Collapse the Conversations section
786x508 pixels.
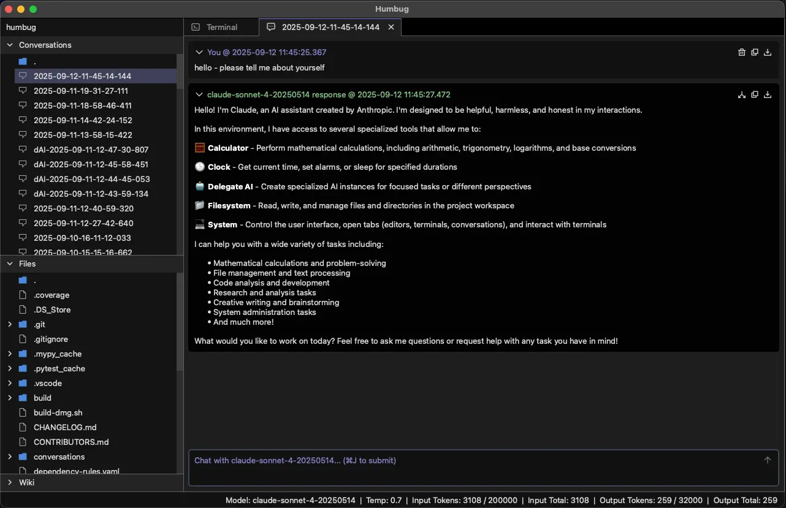10,45
